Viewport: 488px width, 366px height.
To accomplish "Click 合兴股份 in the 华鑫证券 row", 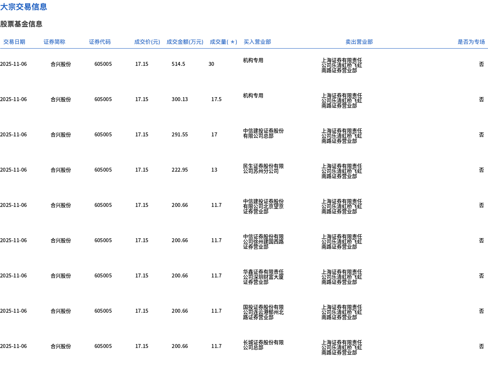I will pyautogui.click(x=61, y=275).
